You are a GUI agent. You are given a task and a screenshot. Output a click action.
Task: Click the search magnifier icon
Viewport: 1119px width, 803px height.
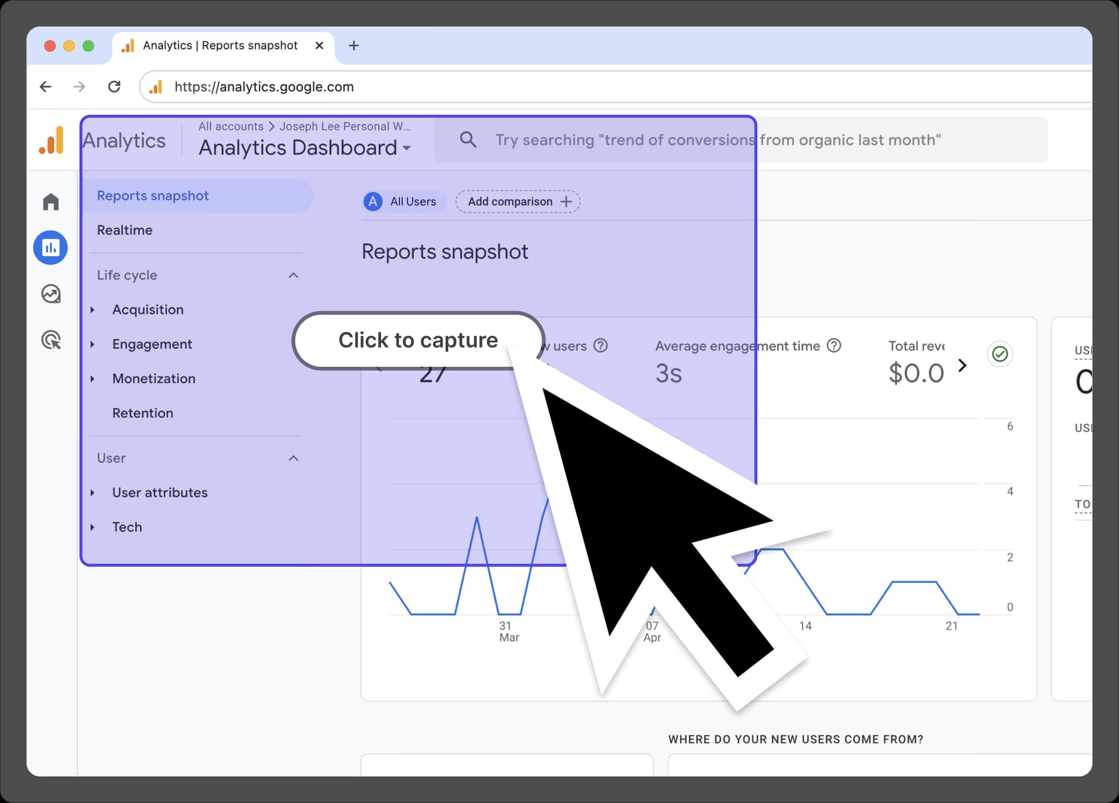[x=468, y=140]
